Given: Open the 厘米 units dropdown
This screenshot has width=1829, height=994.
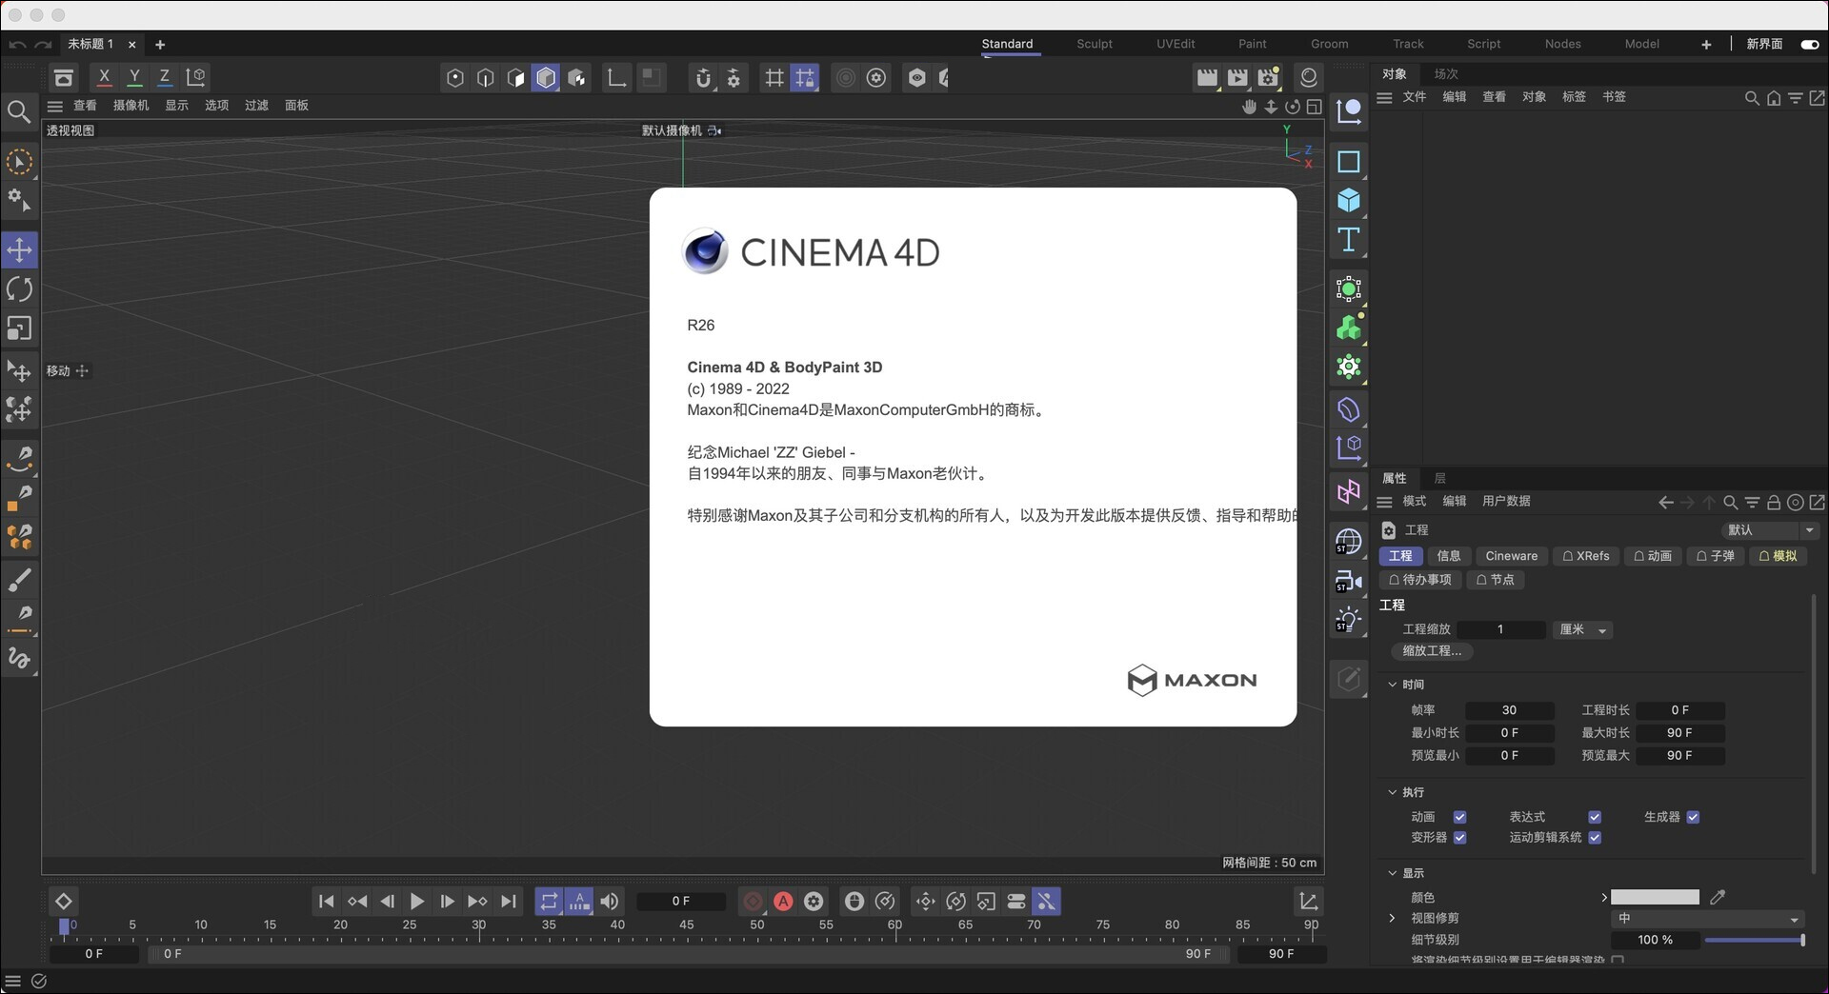Looking at the screenshot, I should point(1582,629).
